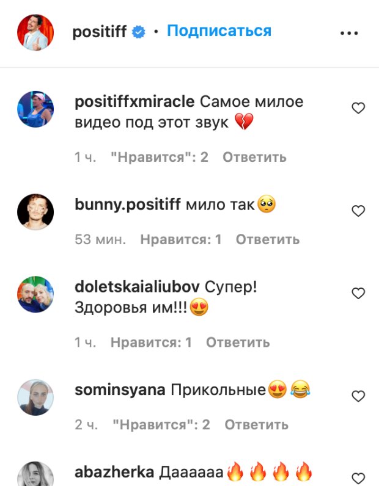This screenshot has height=486, width=379.
Task: Click the blue verified badge next to positiff
Action: 139,32
